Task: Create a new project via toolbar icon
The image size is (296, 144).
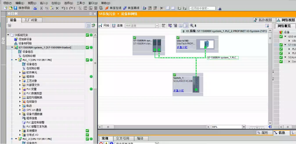Action: [6, 8]
